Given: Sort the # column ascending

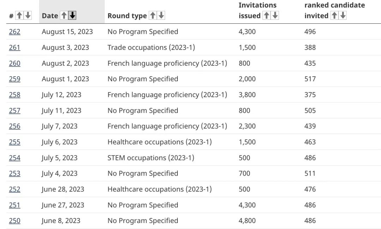Looking at the screenshot, I should [x=20, y=16].
